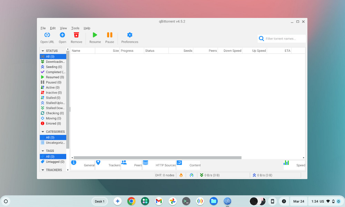Sort torrents by the Size column
Image resolution: width=345 pixels, height=207 pixels.
pos(107,51)
